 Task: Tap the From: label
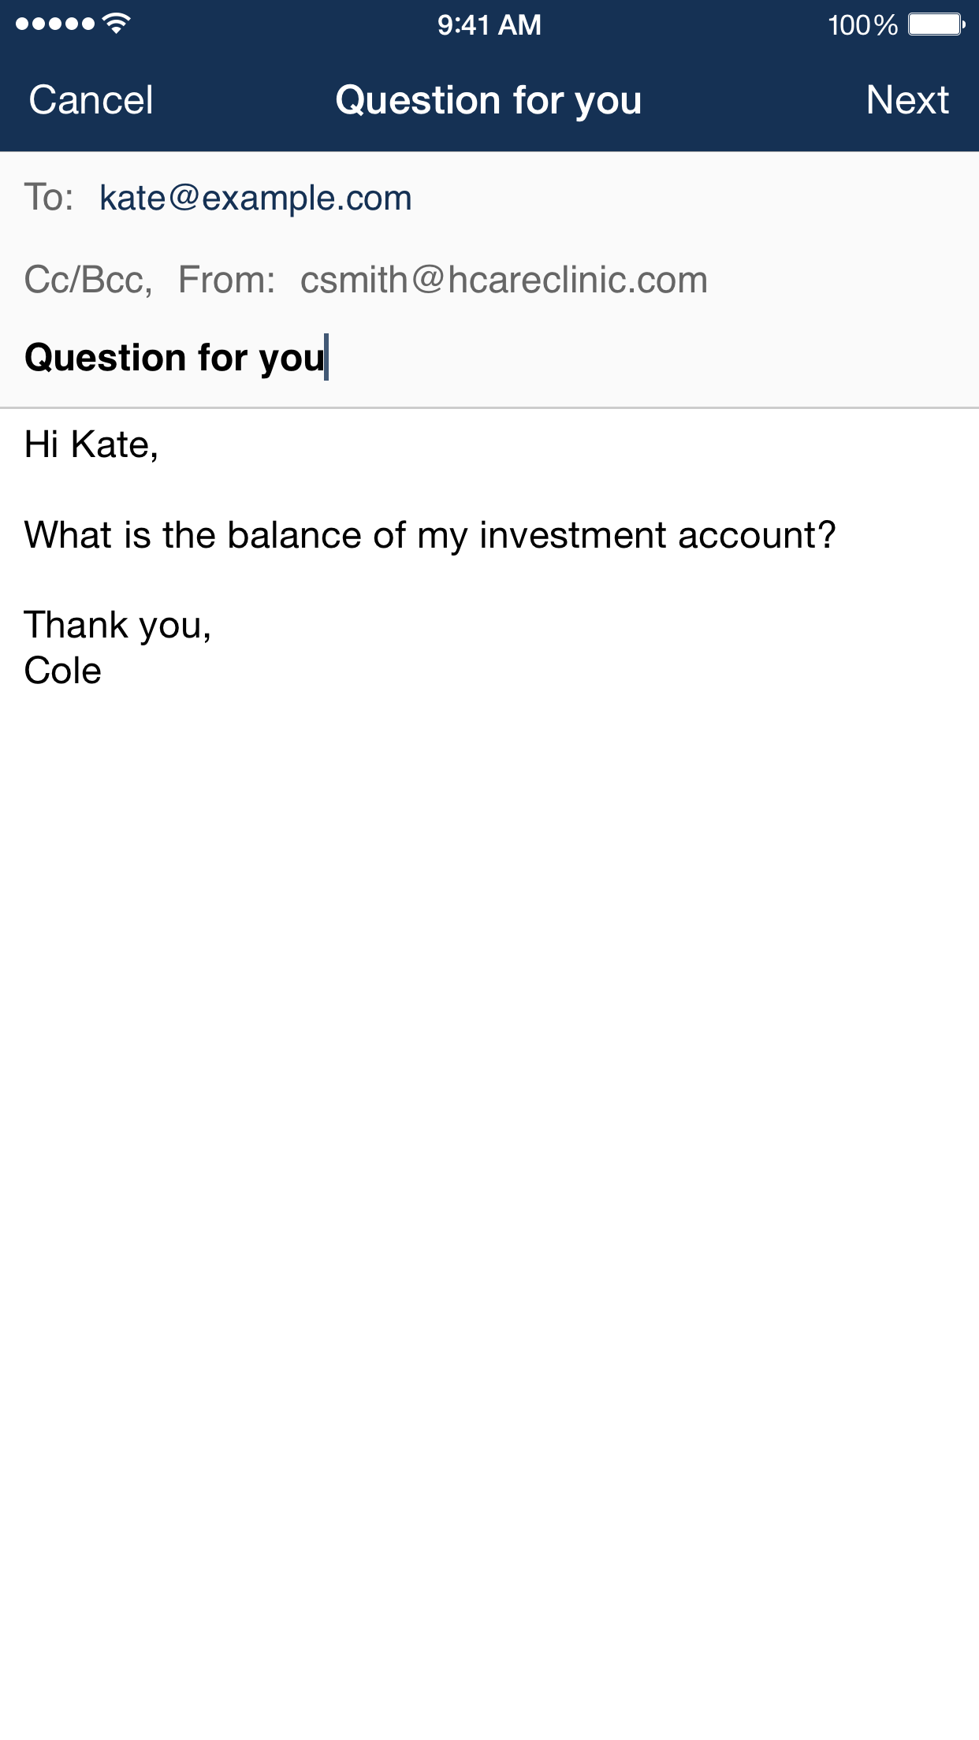pyautogui.click(x=227, y=280)
